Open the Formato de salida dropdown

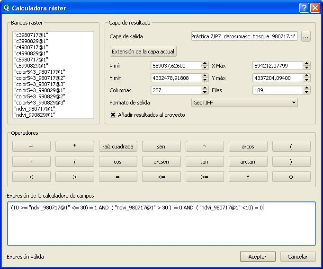pos(244,103)
